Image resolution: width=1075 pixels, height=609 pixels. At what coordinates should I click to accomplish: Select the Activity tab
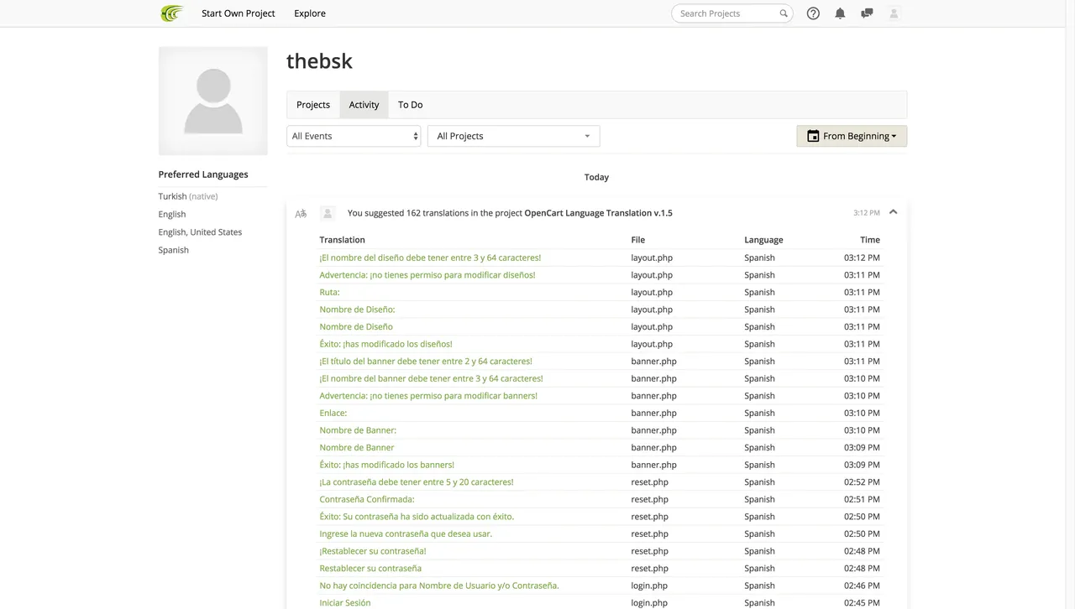(364, 105)
